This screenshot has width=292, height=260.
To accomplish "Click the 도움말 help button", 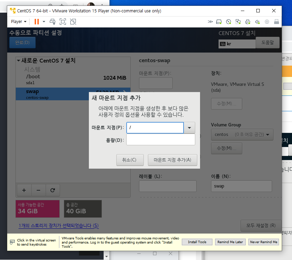I will point(267,43).
